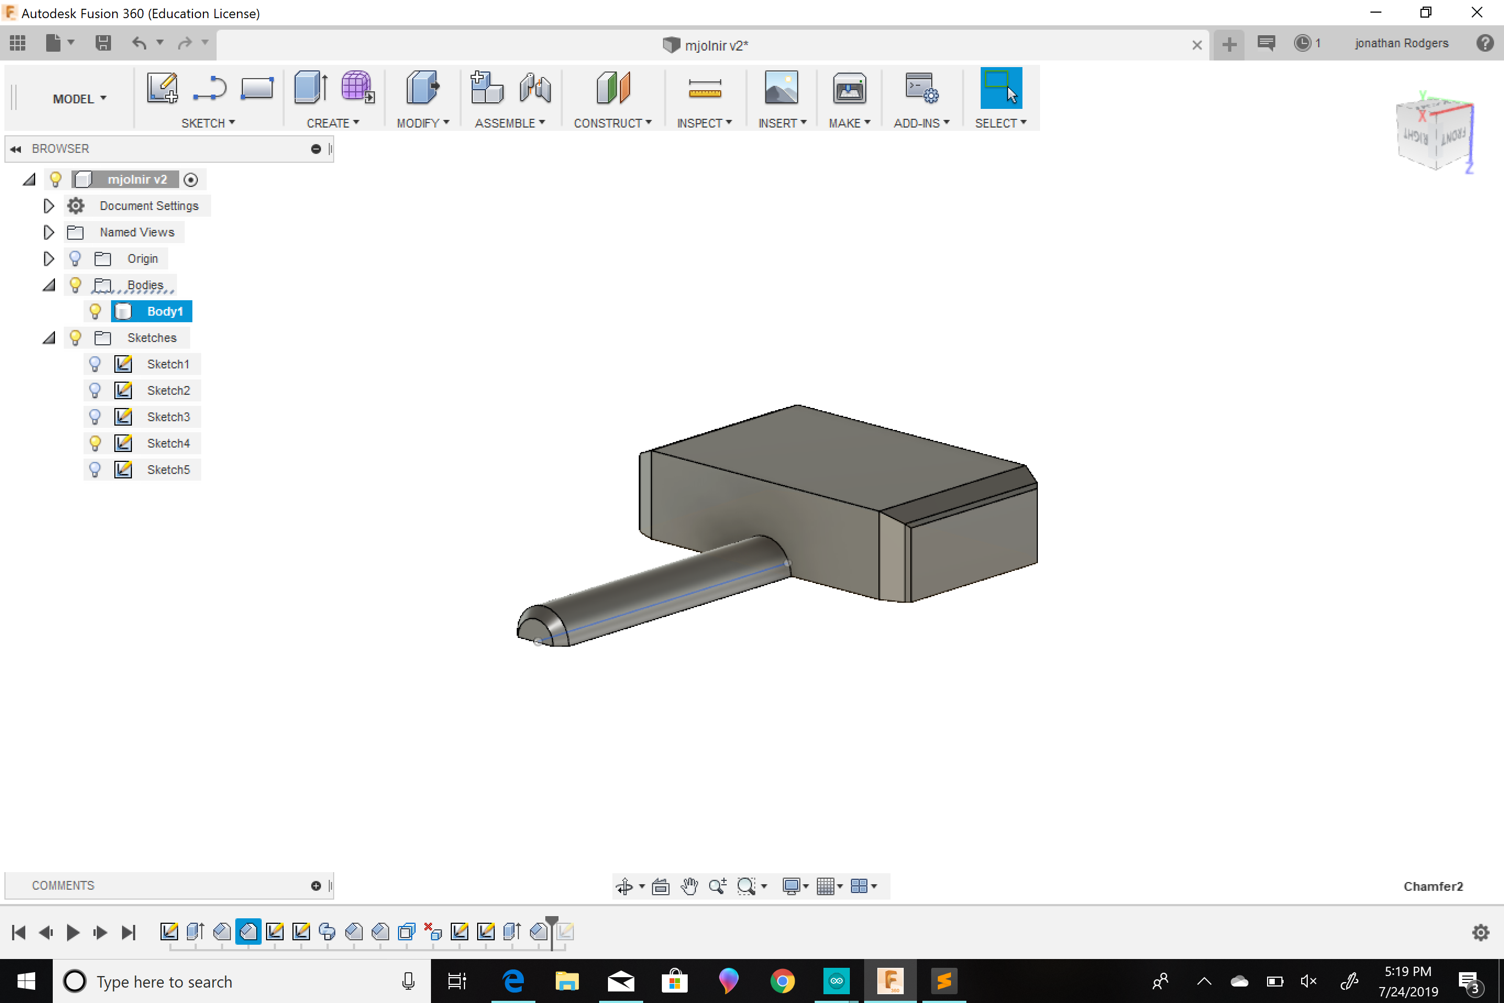Toggle visibility bulb of Body1
1504x1003 pixels.
[x=95, y=312]
